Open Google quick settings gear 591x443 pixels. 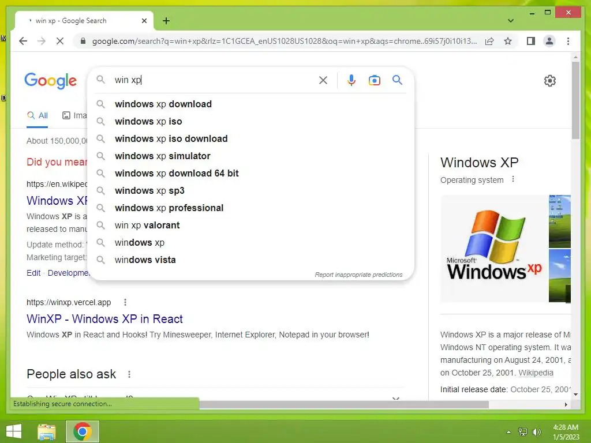tap(549, 81)
